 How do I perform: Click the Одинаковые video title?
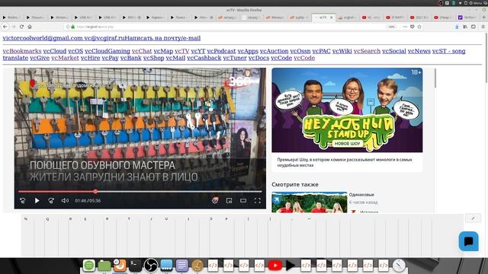point(361,195)
